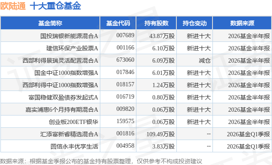Click the 欧陆通 stock name title
272x165 pixels.
coord(13,6)
